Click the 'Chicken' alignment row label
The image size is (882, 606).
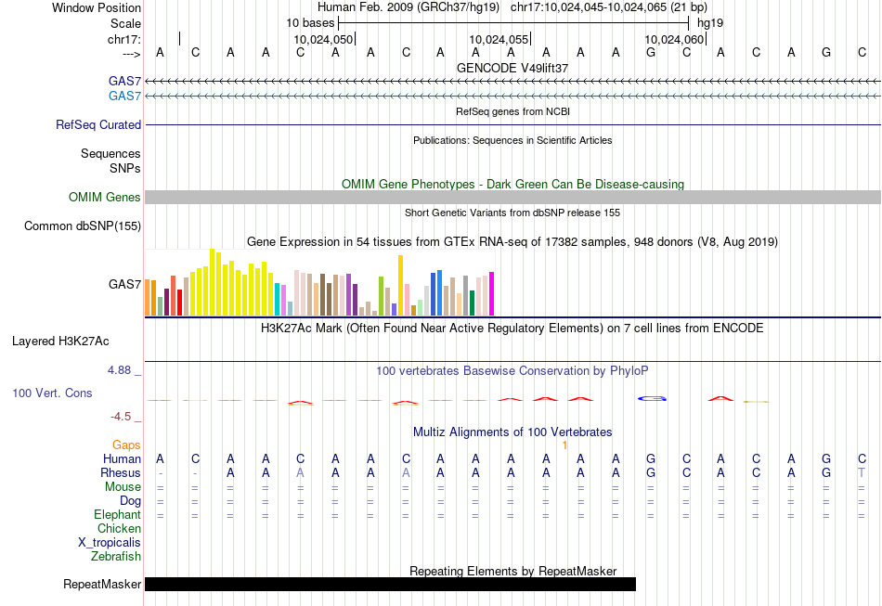click(119, 528)
